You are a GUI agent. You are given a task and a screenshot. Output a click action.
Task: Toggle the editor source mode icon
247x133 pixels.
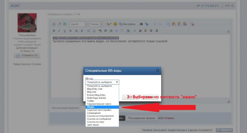[54, 24]
